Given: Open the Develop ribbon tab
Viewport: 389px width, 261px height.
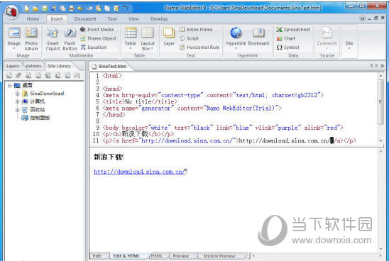Looking at the screenshot, I should coord(159,19).
